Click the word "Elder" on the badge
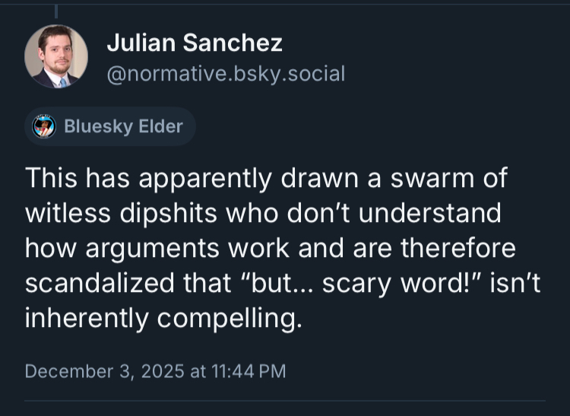The width and height of the screenshot is (570, 416). 160,126
